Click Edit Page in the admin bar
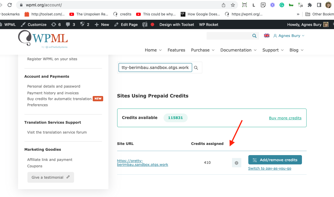The image size is (334, 197). [126, 24]
